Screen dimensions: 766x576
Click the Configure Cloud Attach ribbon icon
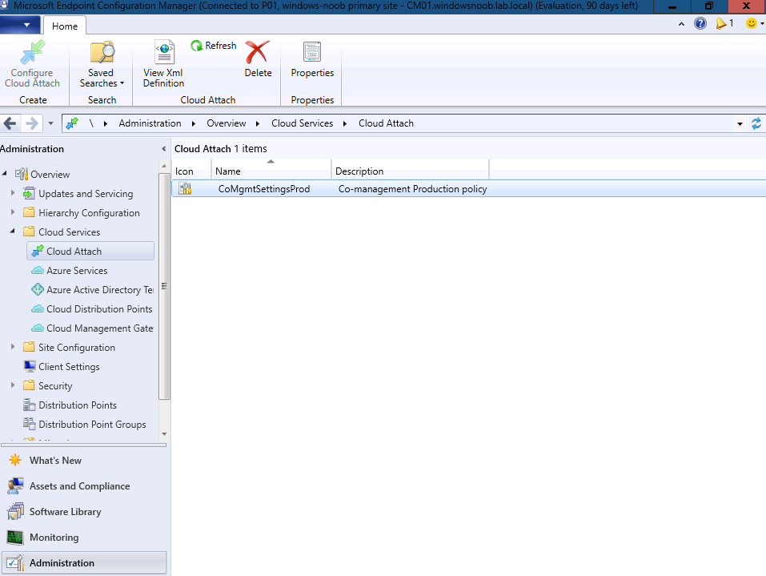point(32,52)
